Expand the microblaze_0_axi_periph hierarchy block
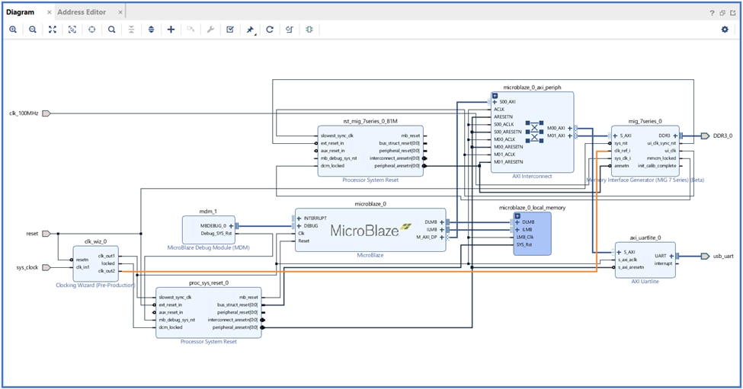 point(495,96)
